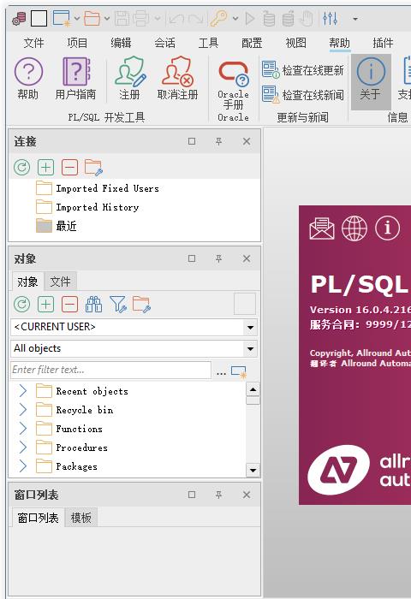This screenshot has height=599, width=411.
Task: Click the 关于 about button
Action: (x=371, y=81)
